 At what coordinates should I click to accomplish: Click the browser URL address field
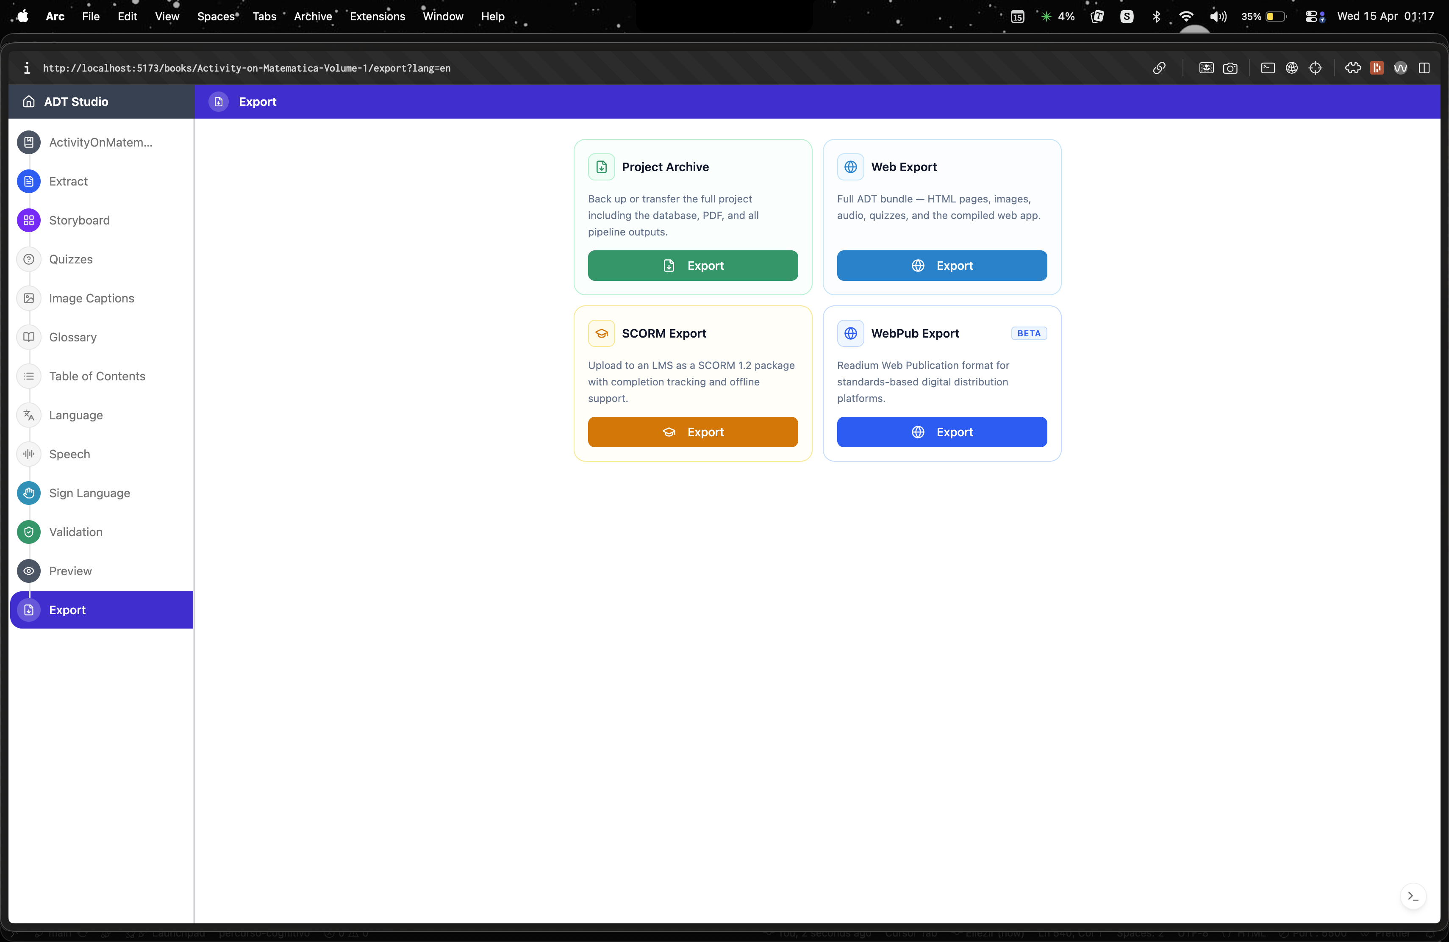[x=247, y=68]
